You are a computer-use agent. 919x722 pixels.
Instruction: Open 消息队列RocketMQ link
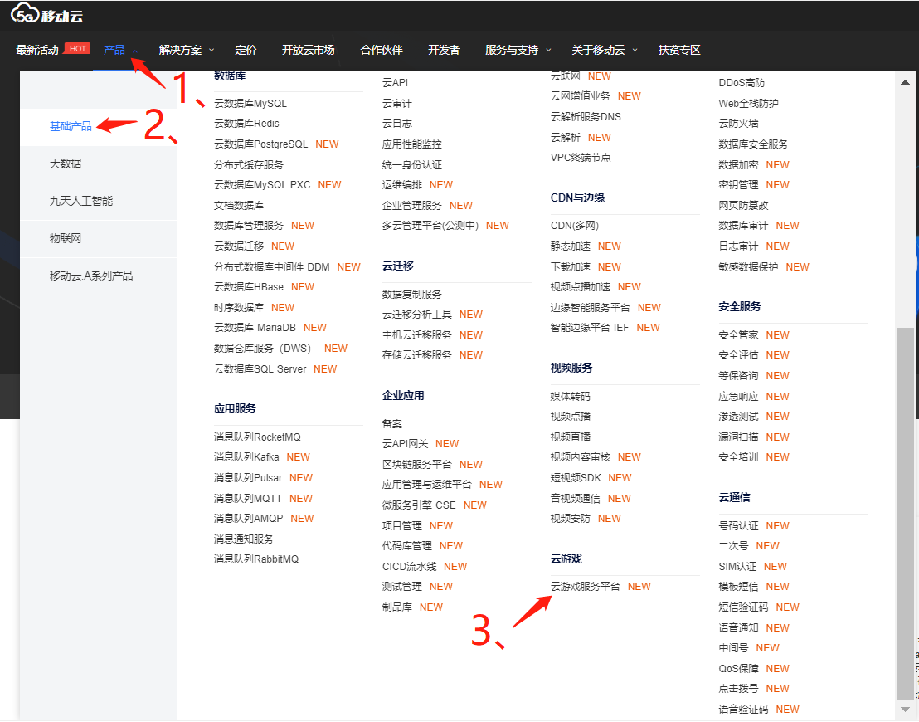257,437
